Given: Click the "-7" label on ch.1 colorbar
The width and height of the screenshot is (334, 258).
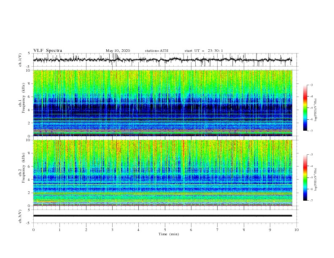Looking at the screenshot, I should (311, 131).
